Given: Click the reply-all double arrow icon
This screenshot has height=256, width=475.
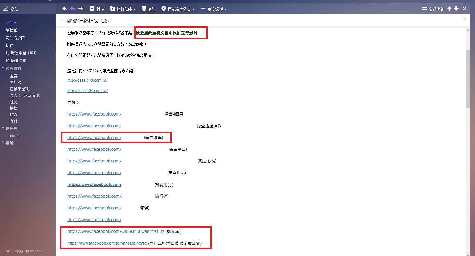Looking at the screenshot, I should (73, 9).
